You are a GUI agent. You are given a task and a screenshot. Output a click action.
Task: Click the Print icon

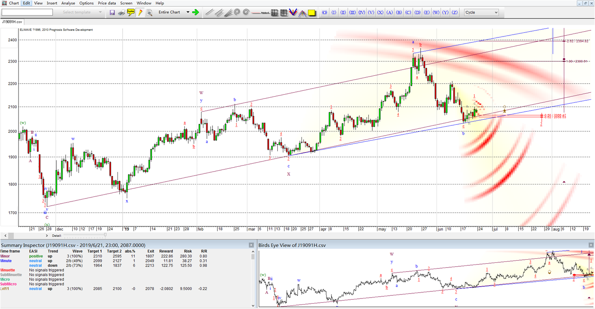[x=121, y=13]
